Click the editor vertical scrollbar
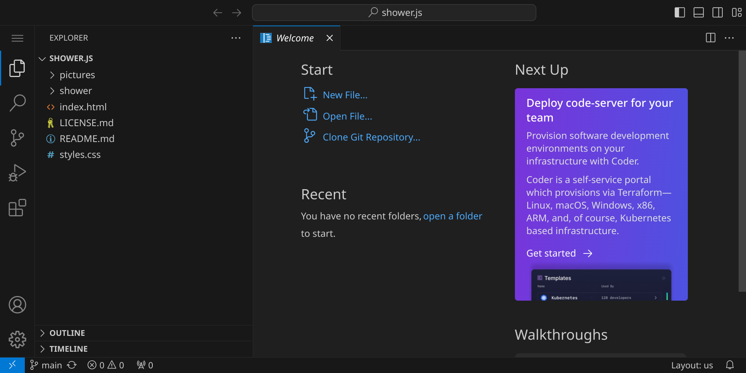This screenshot has width=746, height=373. tap(742, 170)
